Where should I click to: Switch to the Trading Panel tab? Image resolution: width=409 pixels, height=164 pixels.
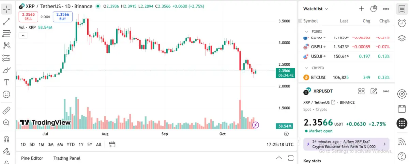click(x=67, y=158)
